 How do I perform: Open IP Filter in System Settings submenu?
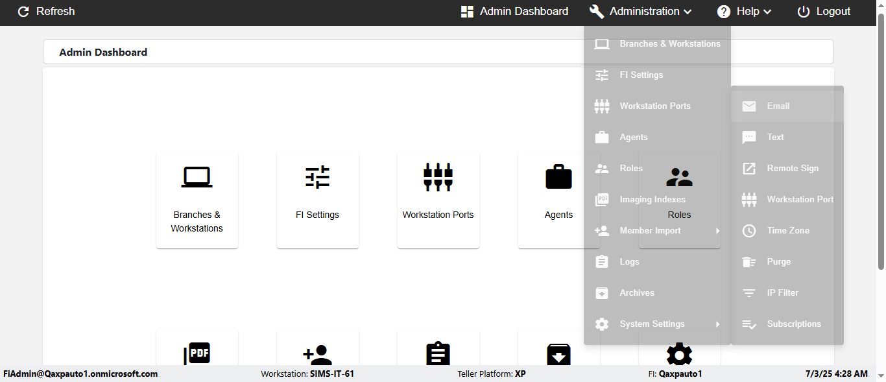click(x=787, y=293)
